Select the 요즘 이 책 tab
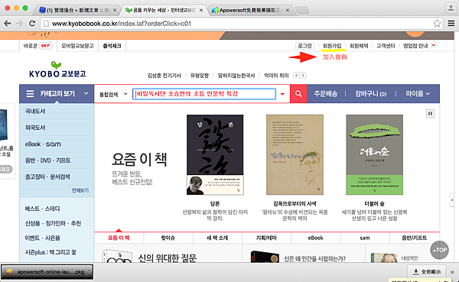 click(119, 238)
